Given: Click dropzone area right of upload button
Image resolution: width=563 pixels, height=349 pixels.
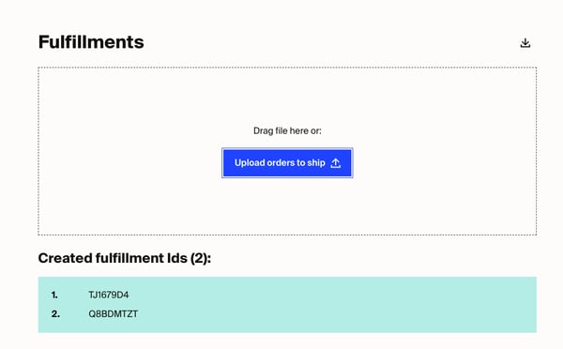Looking at the screenshot, I should [445, 163].
